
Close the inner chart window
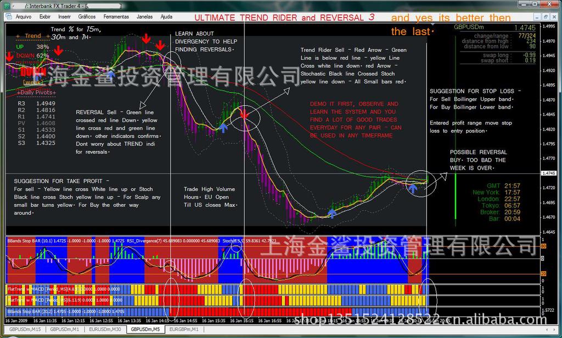pos(553,17)
